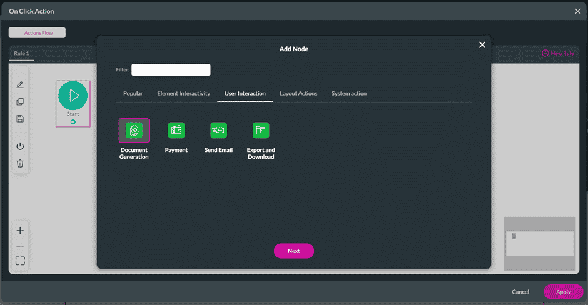This screenshot has height=305, width=588.
Task: Select the Document Generation node icon
Action: point(134,131)
